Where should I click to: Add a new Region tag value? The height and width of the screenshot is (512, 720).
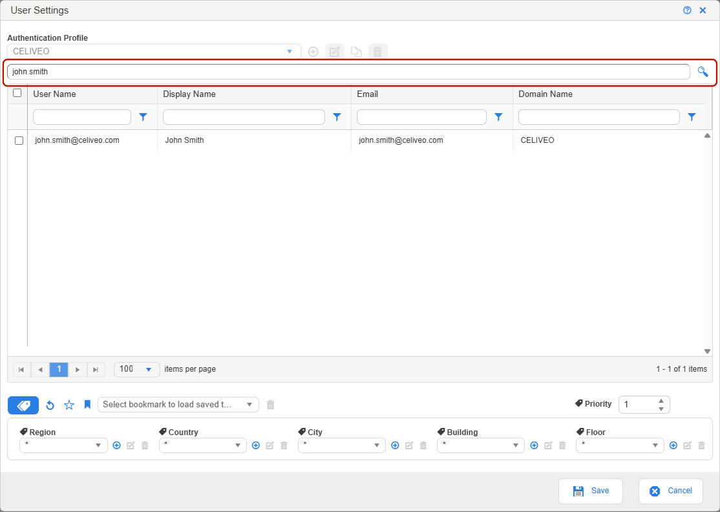pos(116,445)
